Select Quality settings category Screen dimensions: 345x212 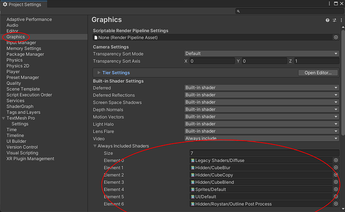click(x=13, y=83)
